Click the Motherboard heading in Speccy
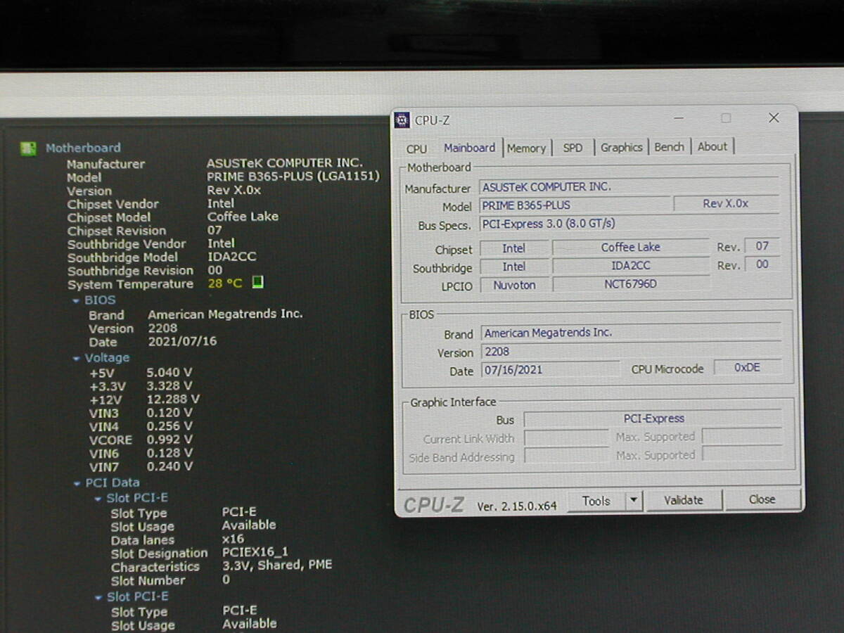Viewport: 844px width, 633px height. [x=83, y=148]
